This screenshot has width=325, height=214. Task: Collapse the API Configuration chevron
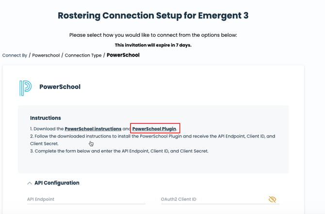point(30,183)
